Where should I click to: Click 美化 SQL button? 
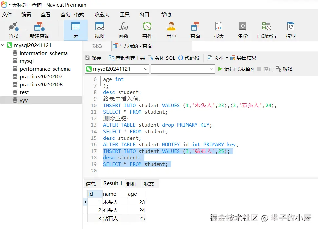161,58
